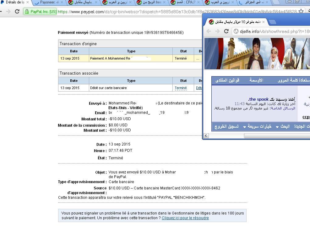The width and height of the screenshot is (310, 228).
Task: Click the transaction number '1BV93619ST646645E' text
Action: click(164, 33)
